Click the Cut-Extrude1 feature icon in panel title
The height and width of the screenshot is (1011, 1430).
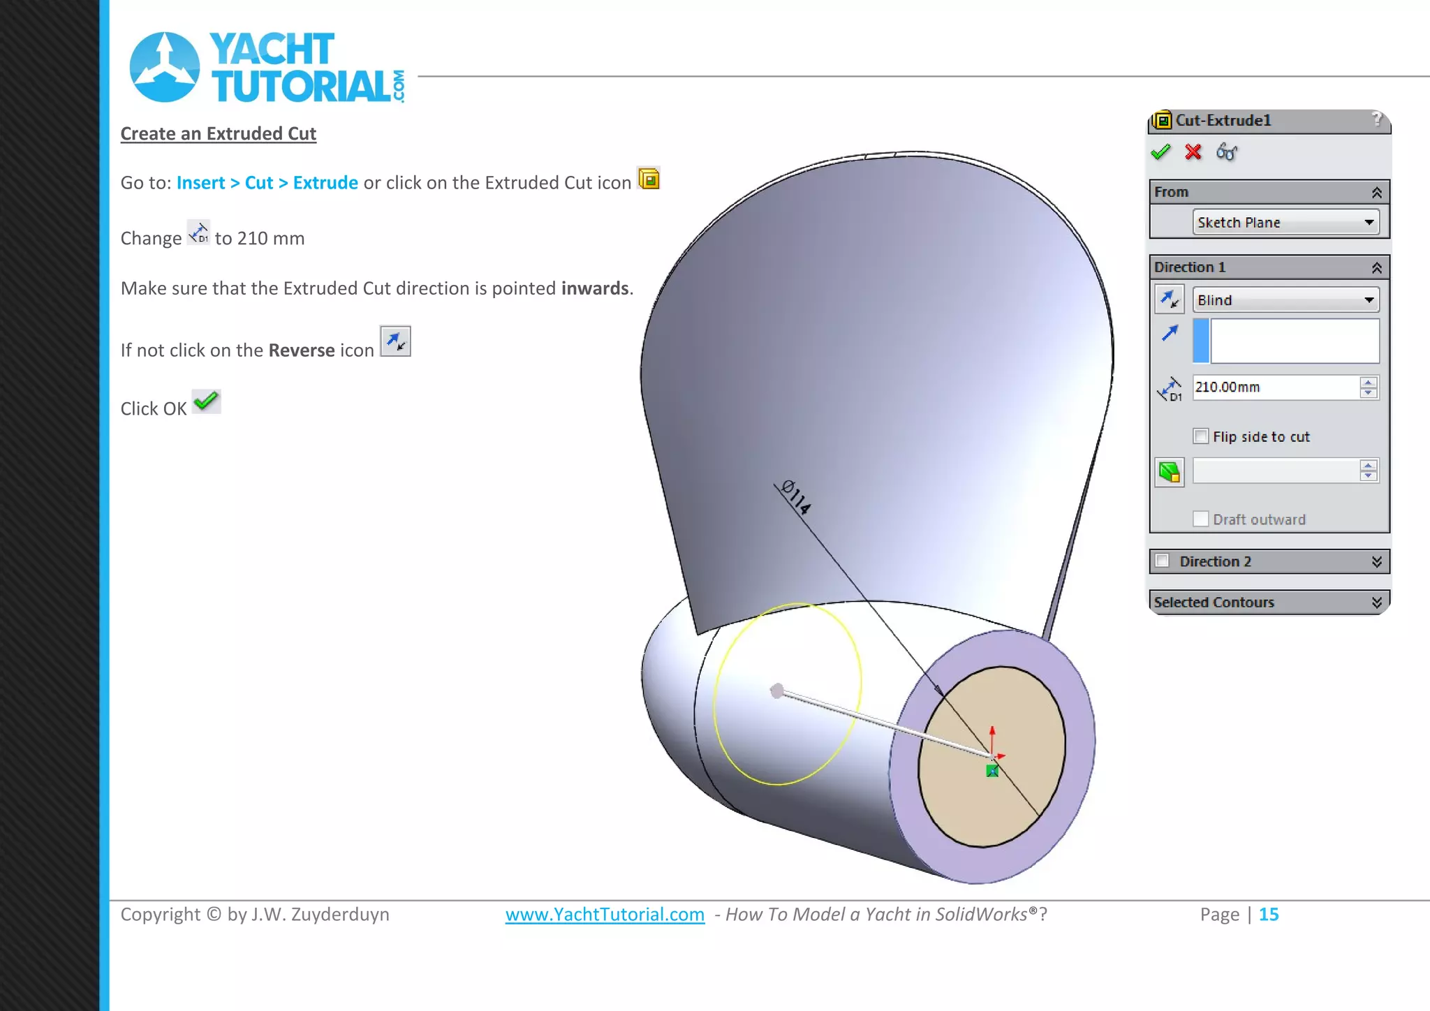pos(1163,120)
